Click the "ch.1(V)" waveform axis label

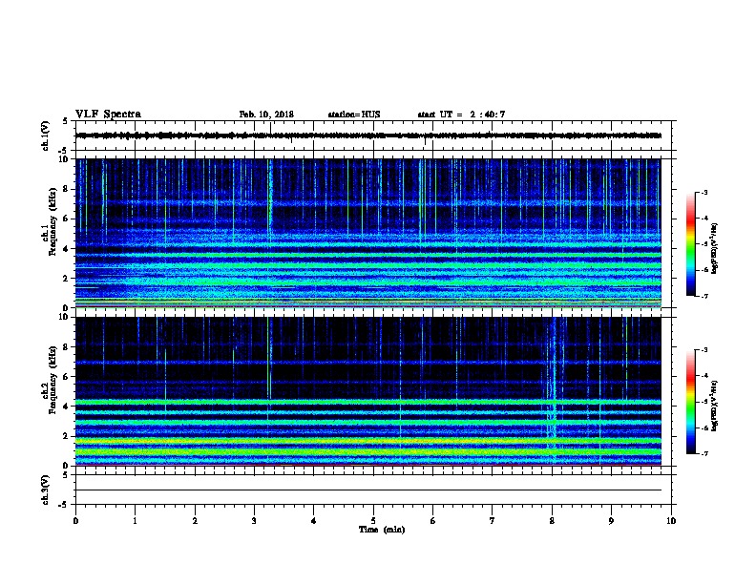tap(46, 136)
